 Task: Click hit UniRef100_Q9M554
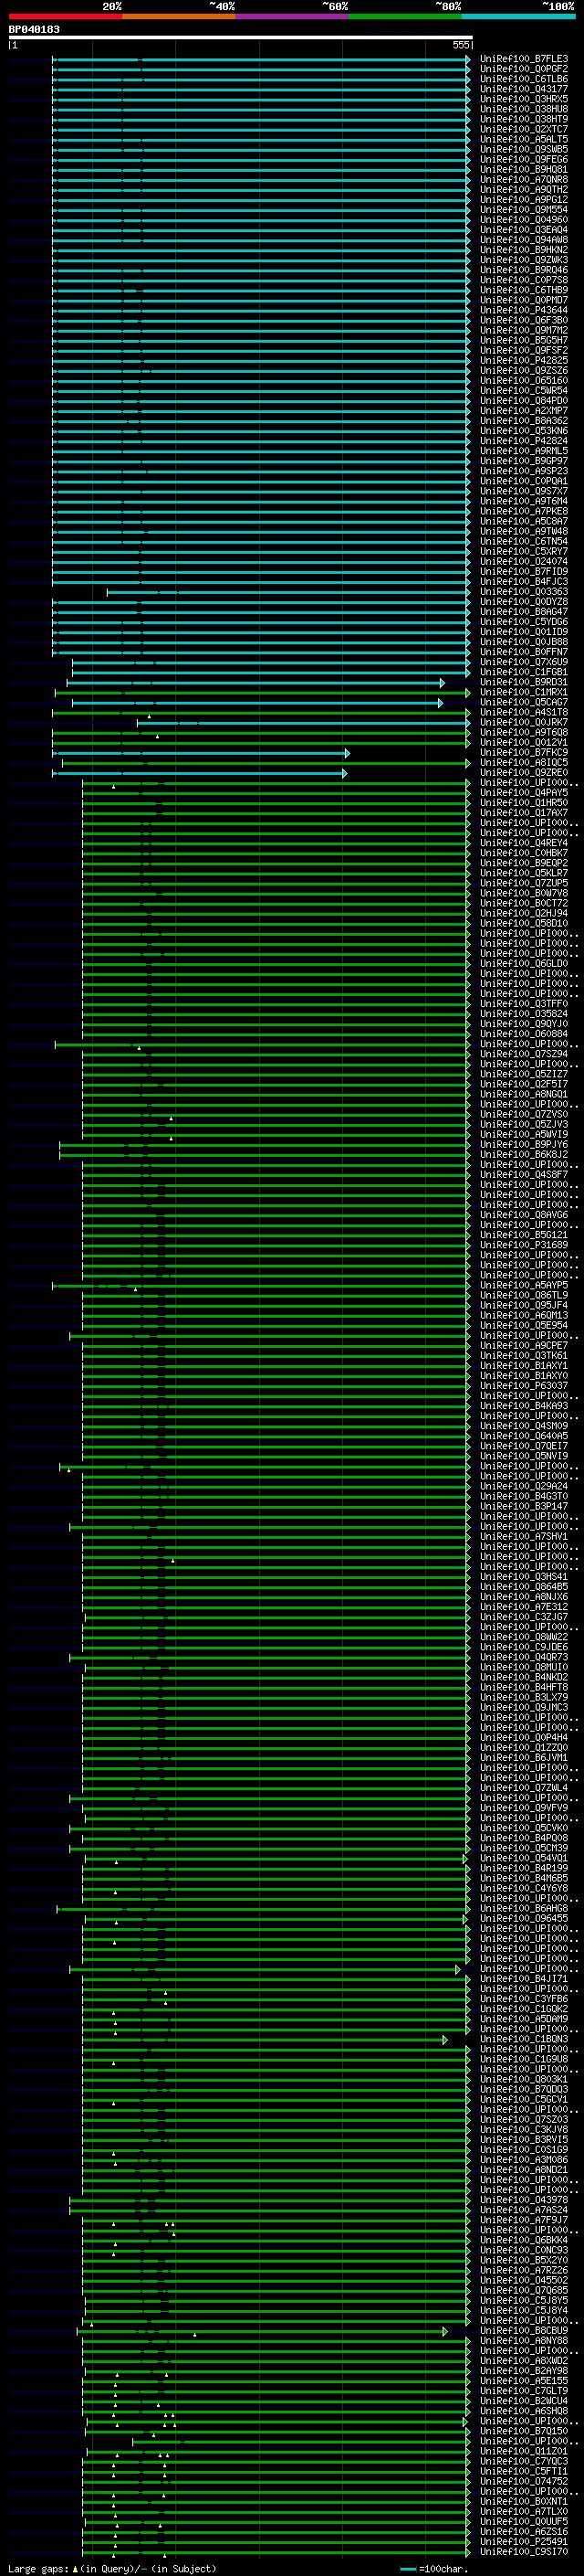point(523,209)
